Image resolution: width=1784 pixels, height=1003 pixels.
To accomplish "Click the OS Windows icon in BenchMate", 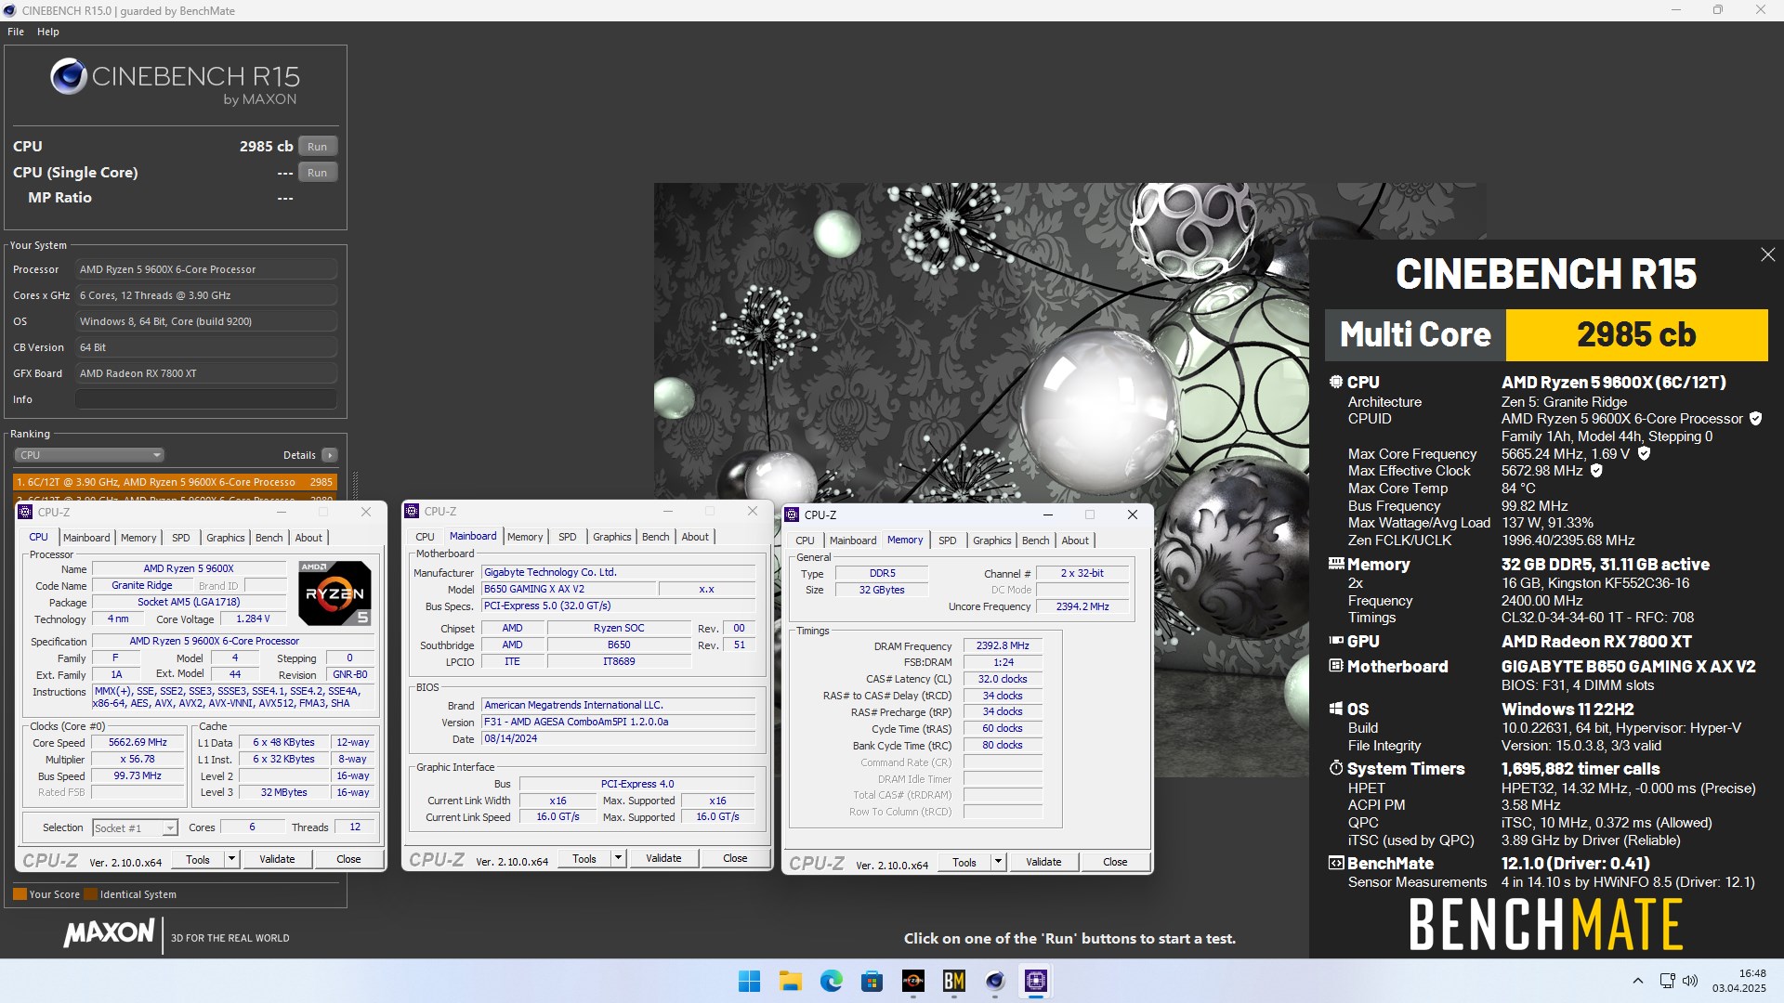I will click(x=1335, y=709).
